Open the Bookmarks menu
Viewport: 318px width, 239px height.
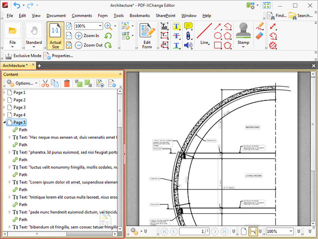140,16
